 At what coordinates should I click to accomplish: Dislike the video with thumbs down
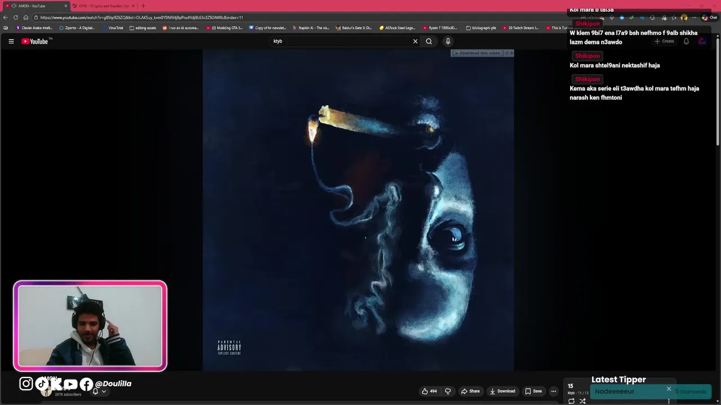pyautogui.click(x=448, y=391)
